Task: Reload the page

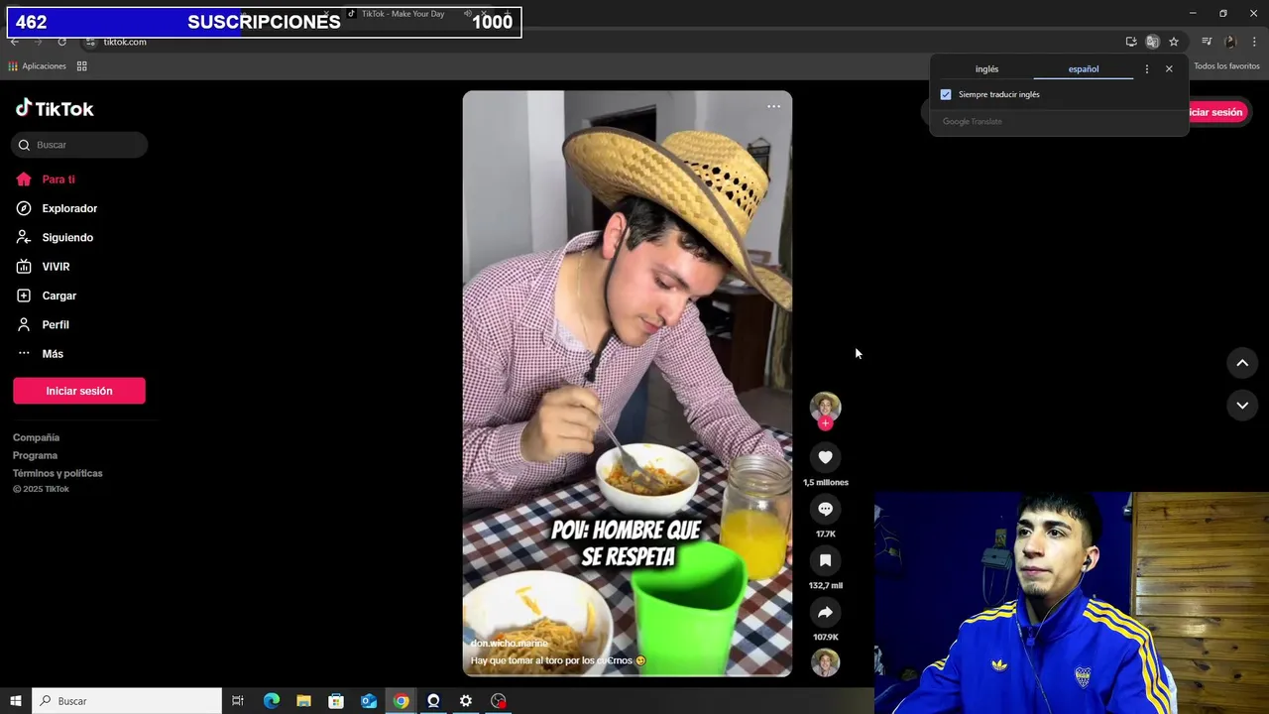Action: click(x=61, y=42)
